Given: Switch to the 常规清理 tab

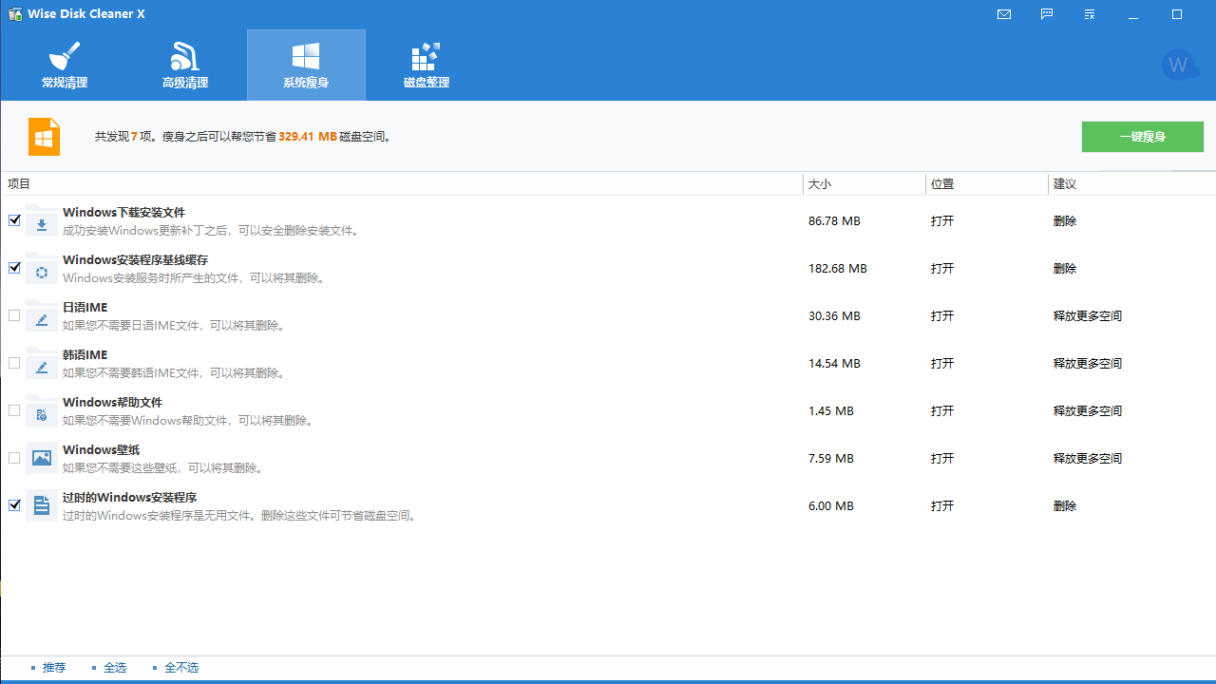Looking at the screenshot, I should (x=64, y=64).
